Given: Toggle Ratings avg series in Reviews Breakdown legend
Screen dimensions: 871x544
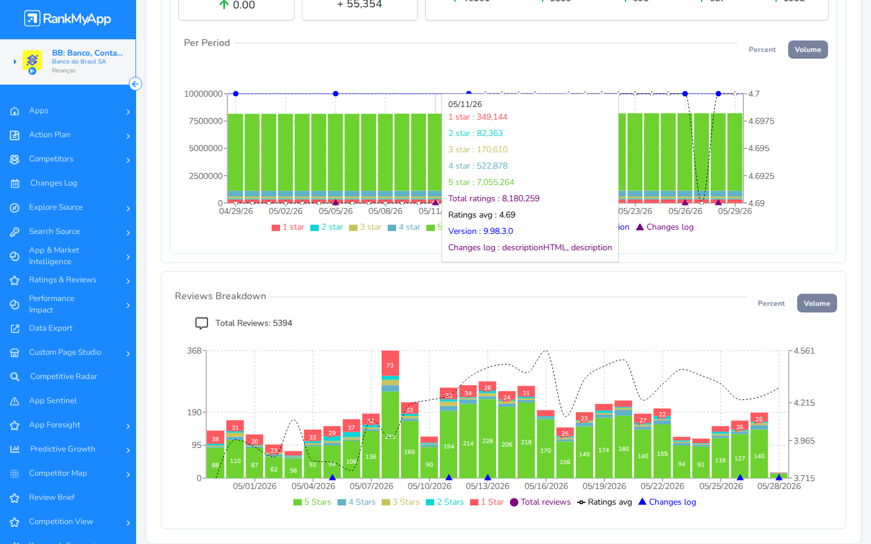Looking at the screenshot, I should coord(604,502).
